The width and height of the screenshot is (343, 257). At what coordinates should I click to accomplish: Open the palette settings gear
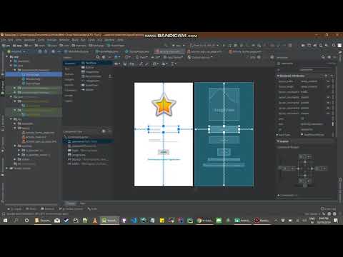[x=104, y=57]
